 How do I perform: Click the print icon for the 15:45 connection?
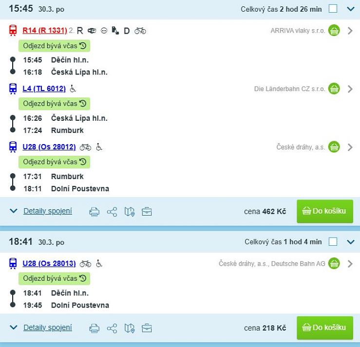tap(95, 211)
